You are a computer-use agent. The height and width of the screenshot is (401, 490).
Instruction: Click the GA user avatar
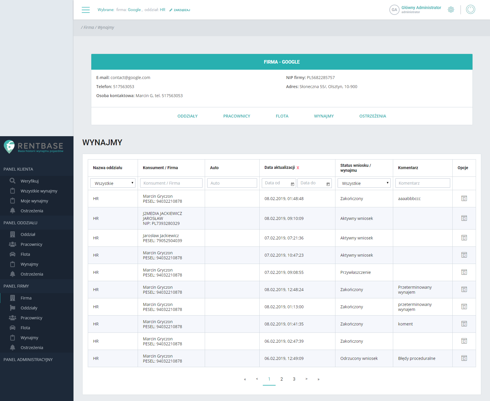pyautogui.click(x=394, y=10)
